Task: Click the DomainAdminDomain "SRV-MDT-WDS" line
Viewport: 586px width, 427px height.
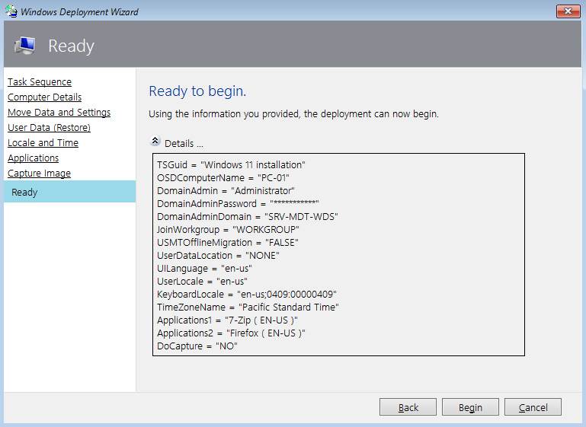Action: click(x=248, y=216)
